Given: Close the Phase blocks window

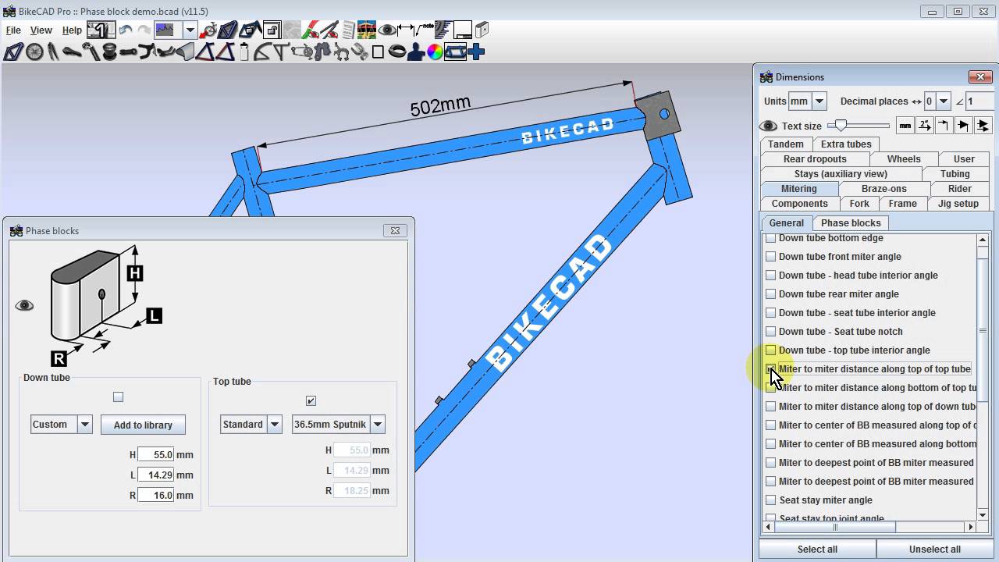Looking at the screenshot, I should tap(395, 230).
